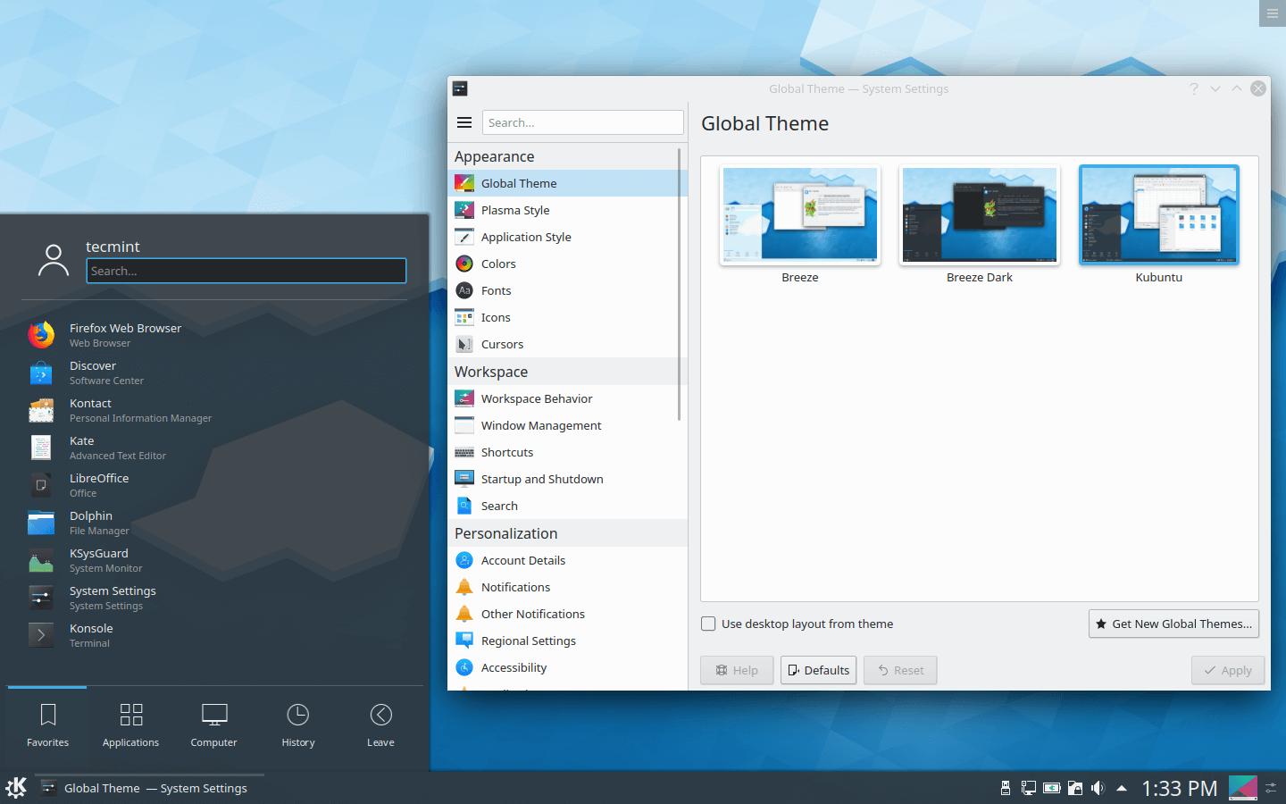
Task: Switch to the Applications tab in launcher
Action: tap(130, 724)
